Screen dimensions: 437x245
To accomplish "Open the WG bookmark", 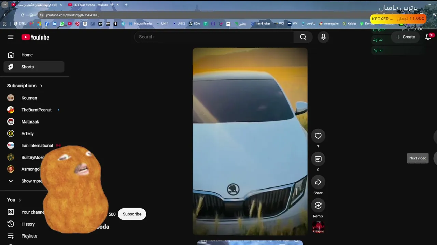I will coord(279,24).
